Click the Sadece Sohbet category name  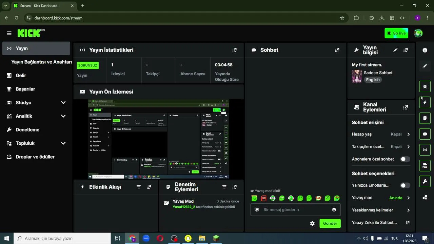point(378,73)
